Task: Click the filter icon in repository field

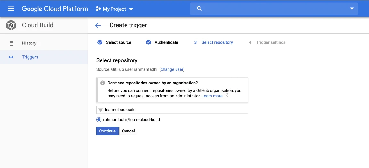Action: click(101, 110)
